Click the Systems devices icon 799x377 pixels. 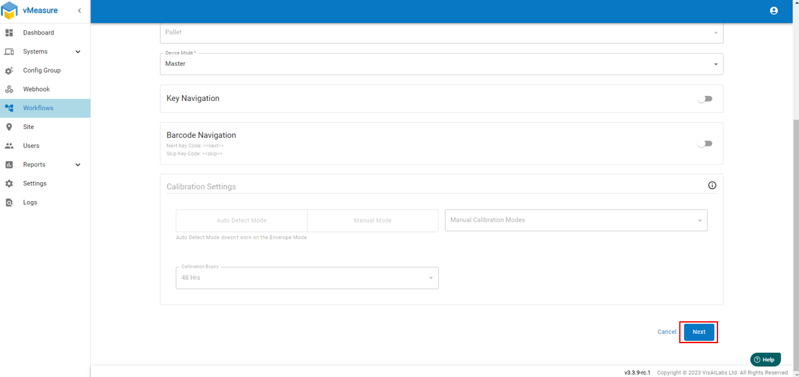click(x=9, y=51)
